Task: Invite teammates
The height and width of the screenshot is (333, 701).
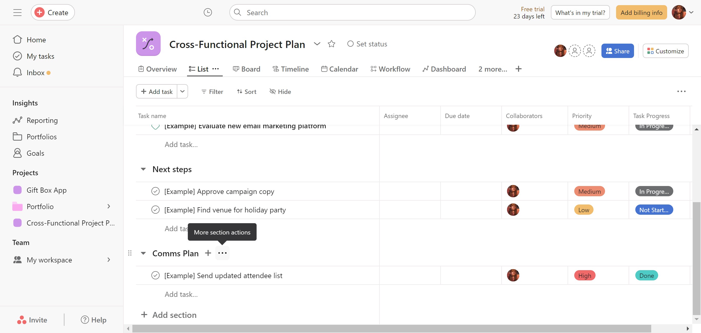Action: point(32,320)
